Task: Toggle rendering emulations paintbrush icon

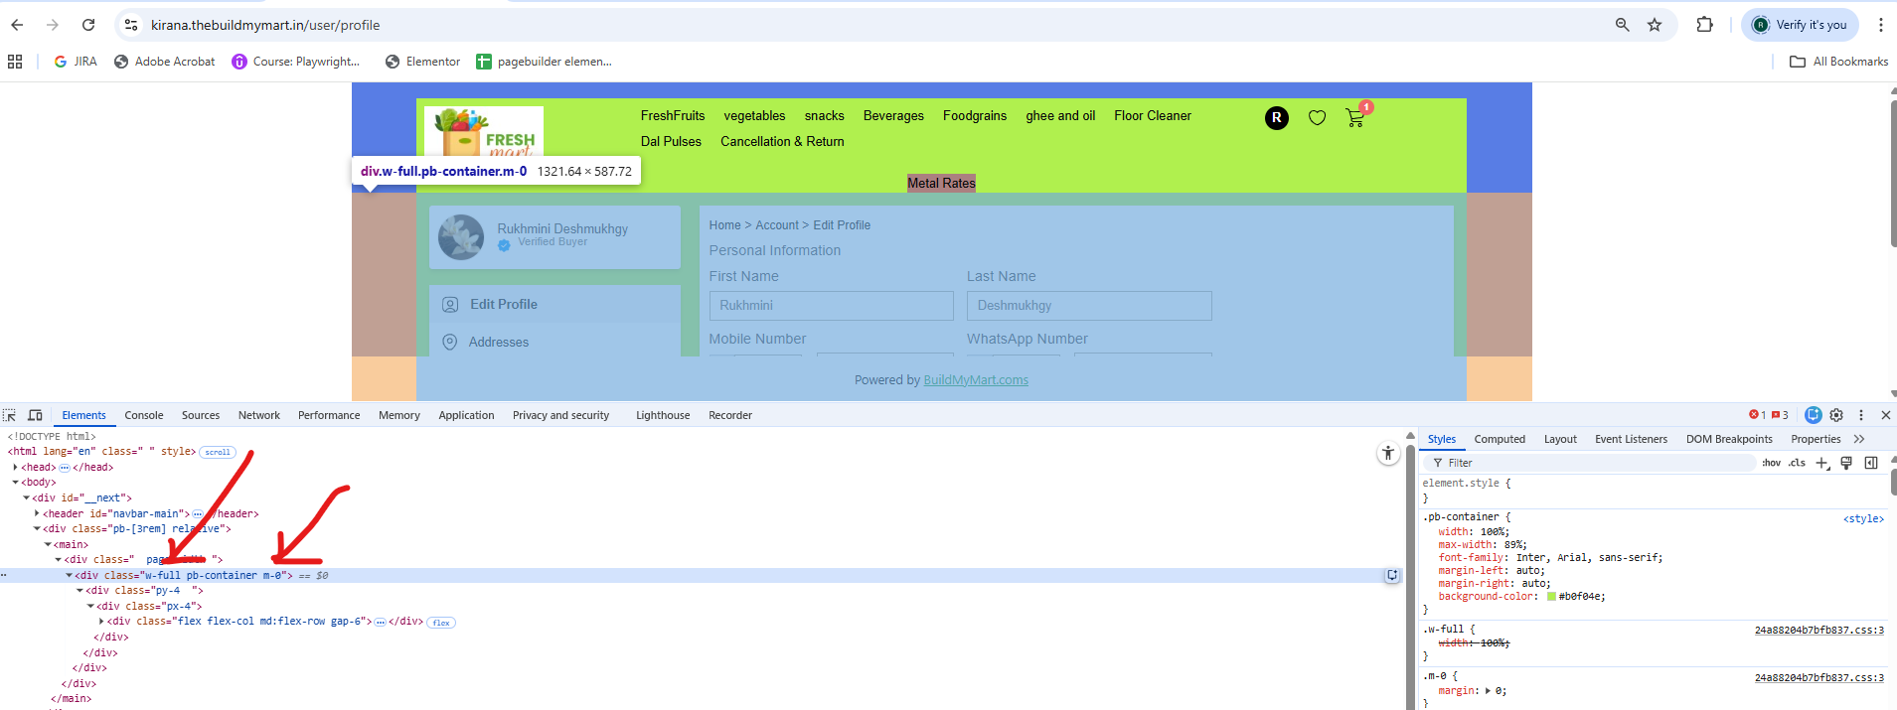Action: point(1846,463)
